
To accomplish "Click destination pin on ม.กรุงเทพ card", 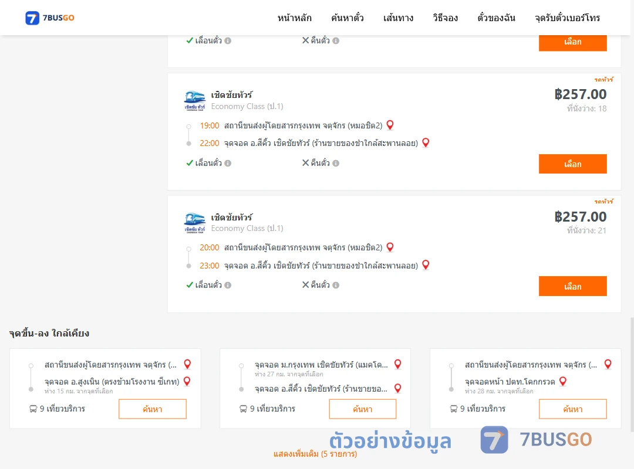I will tap(398, 389).
